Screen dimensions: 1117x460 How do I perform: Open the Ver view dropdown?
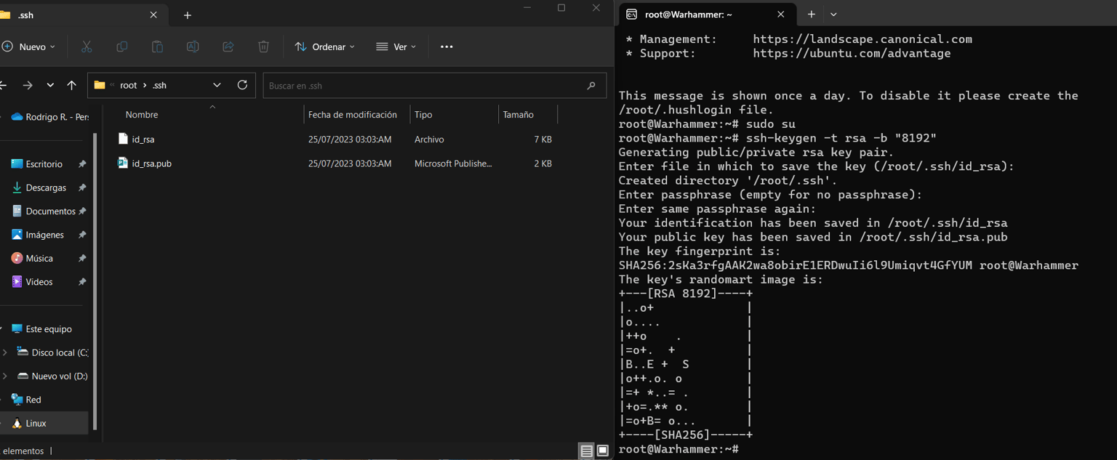(396, 47)
